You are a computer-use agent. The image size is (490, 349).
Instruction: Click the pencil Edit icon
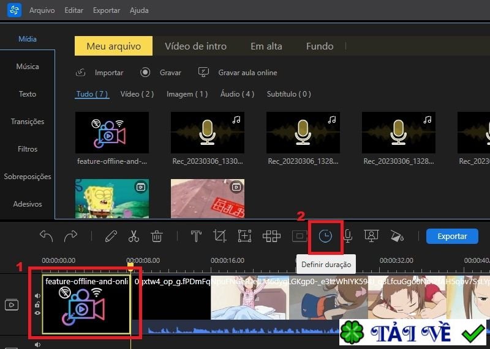point(111,236)
